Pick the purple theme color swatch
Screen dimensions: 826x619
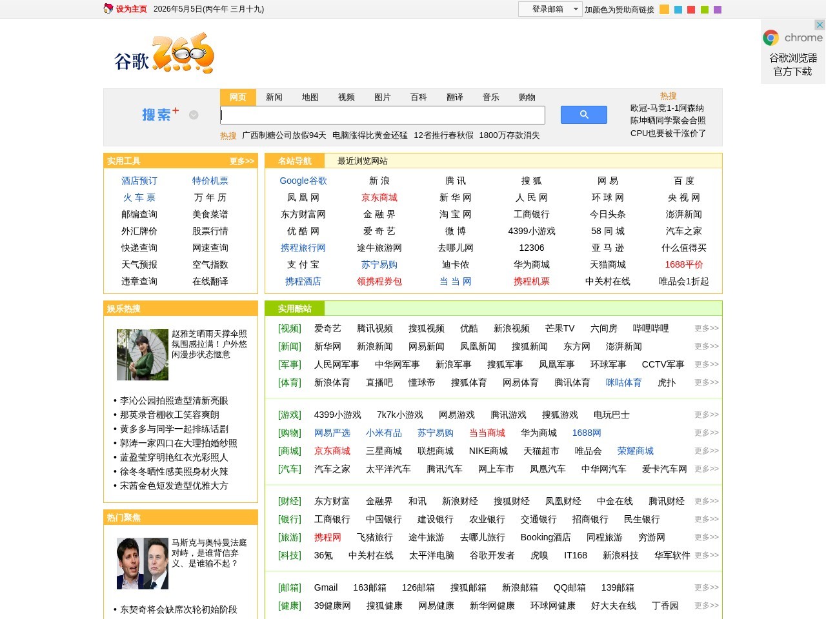point(718,10)
